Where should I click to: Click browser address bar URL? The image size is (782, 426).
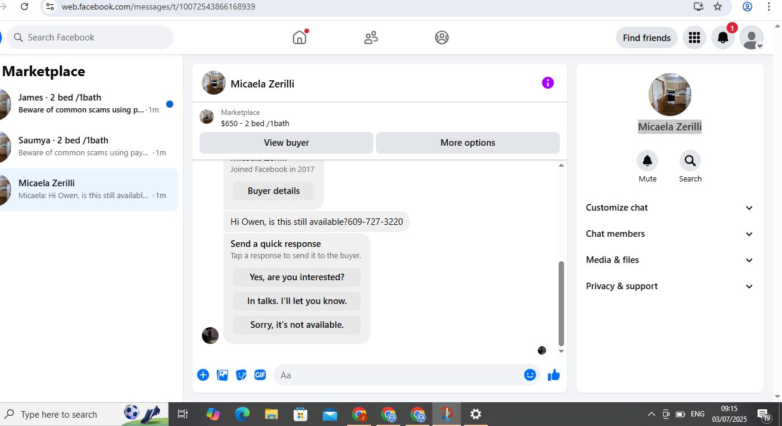(x=158, y=7)
